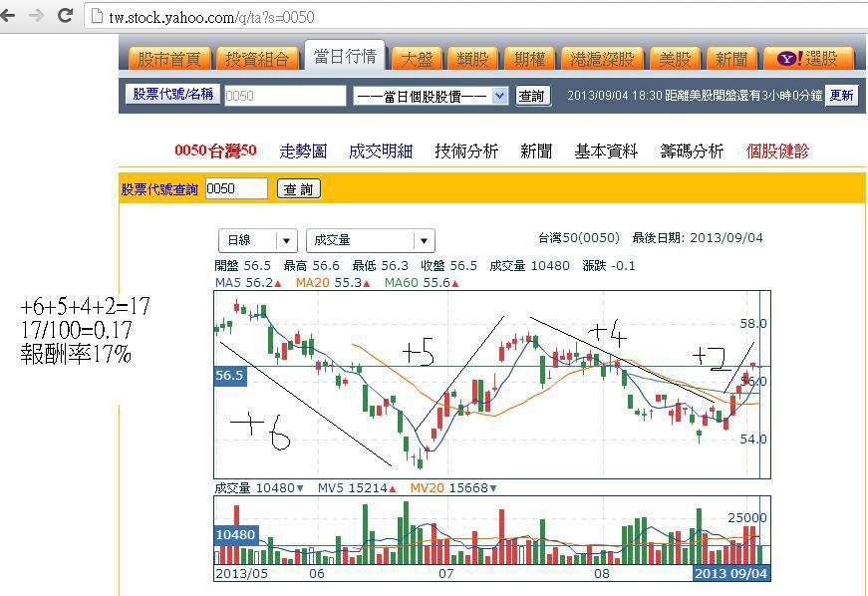Click the MV5 15214 volume average text
Viewport: 868px width, 596px height.
pyautogui.click(x=357, y=488)
